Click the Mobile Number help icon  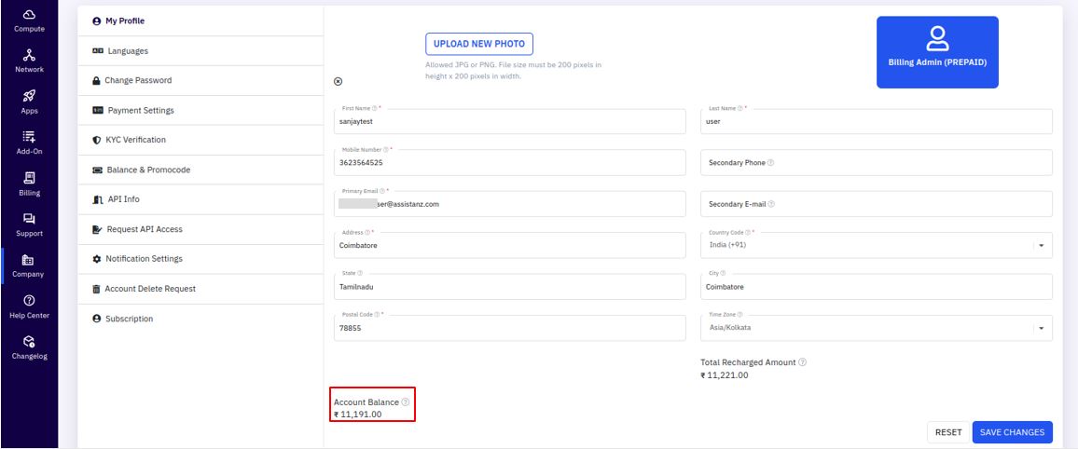click(386, 150)
